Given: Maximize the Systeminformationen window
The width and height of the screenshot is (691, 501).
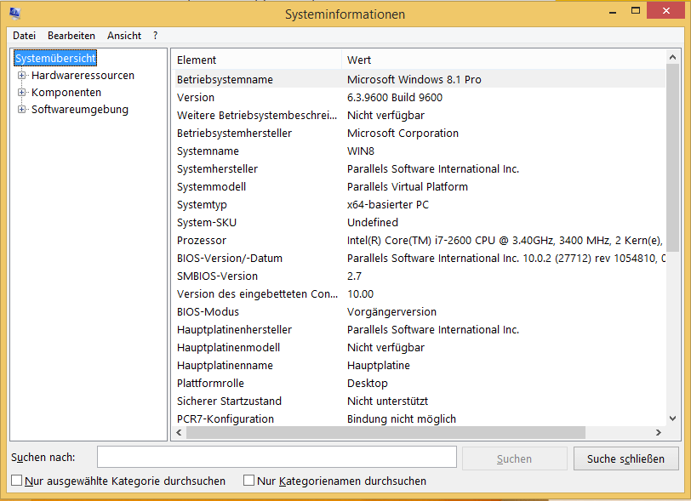Looking at the screenshot, I should pyautogui.click(x=636, y=10).
